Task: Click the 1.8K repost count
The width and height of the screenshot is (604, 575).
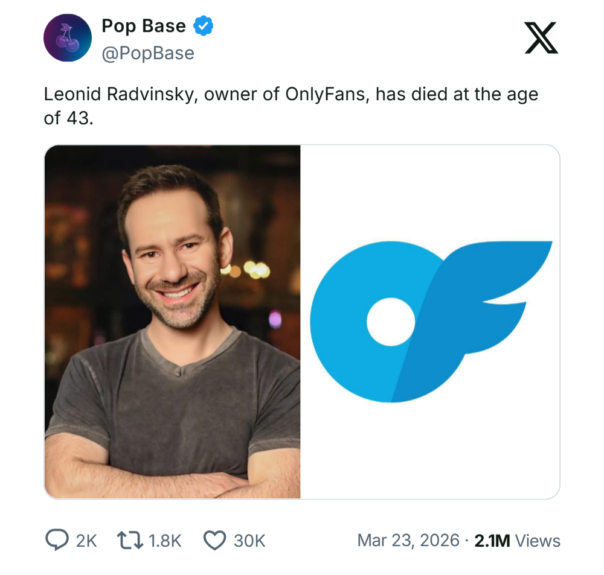Action: (x=165, y=541)
